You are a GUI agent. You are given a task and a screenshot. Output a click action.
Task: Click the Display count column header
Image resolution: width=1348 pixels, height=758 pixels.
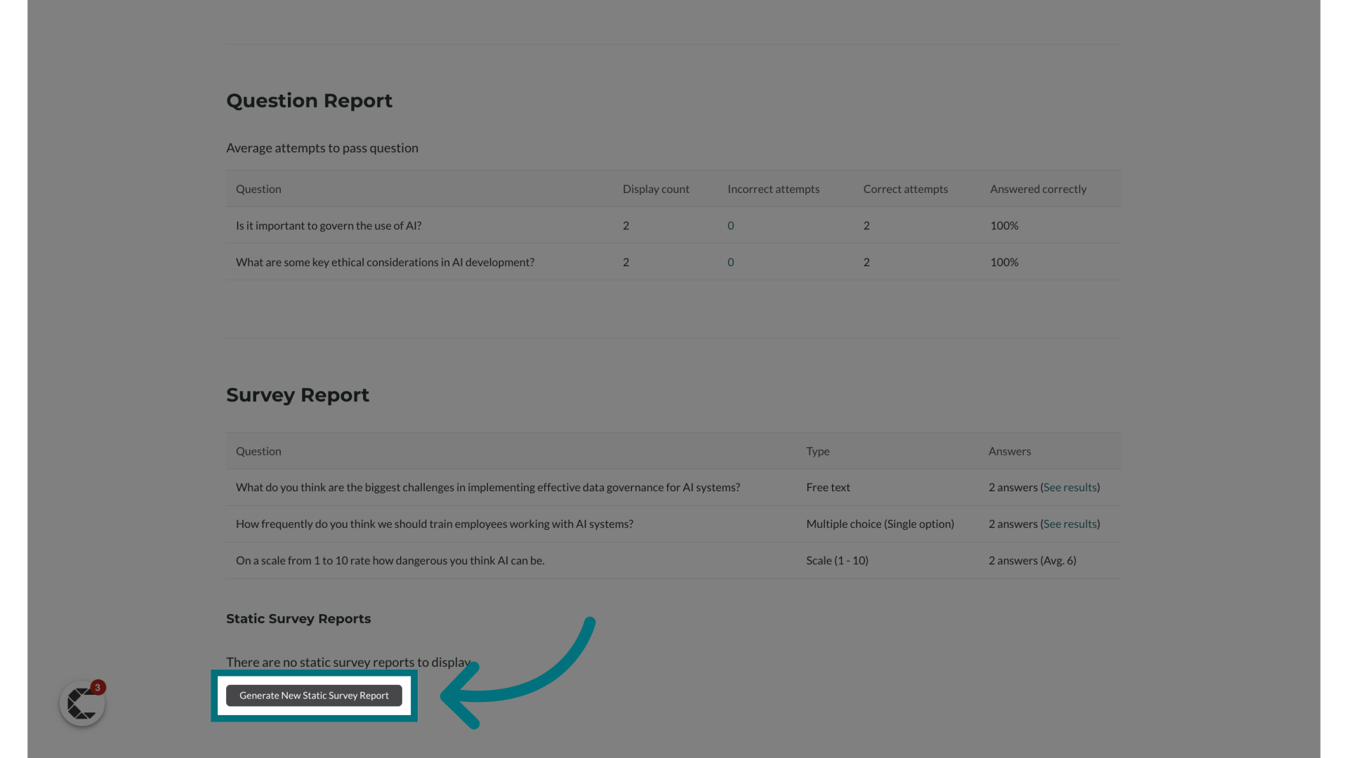pyautogui.click(x=656, y=189)
